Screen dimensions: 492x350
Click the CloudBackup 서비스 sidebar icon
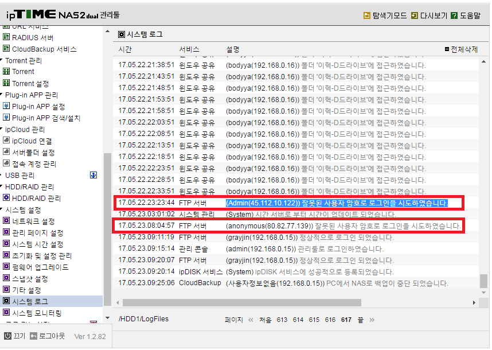[x=6, y=49]
